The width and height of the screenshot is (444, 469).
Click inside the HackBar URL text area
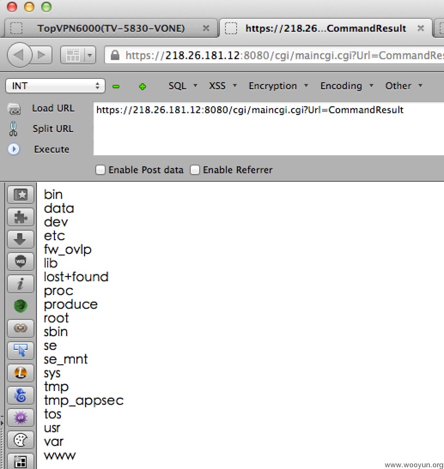pyautogui.click(x=269, y=129)
